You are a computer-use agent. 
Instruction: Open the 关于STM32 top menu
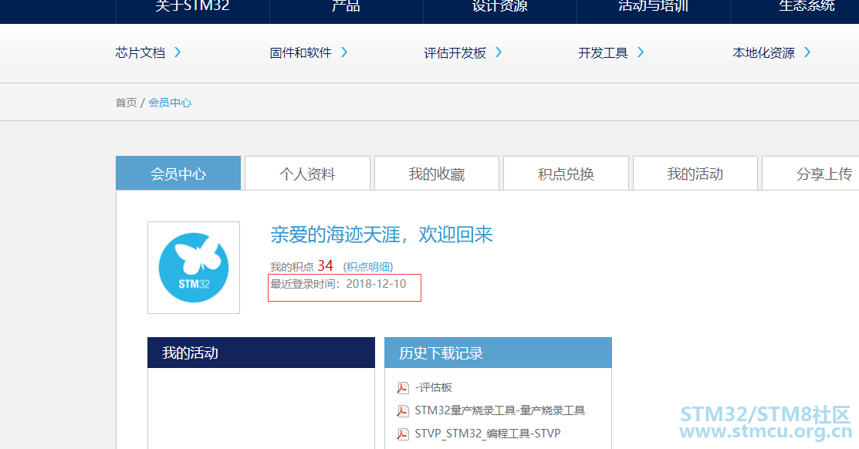[192, 7]
